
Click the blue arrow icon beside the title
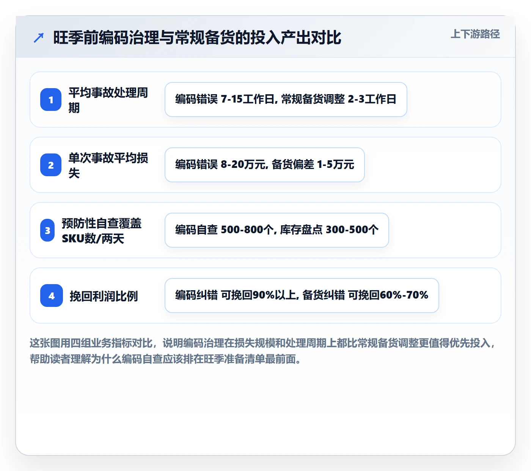[39, 38]
